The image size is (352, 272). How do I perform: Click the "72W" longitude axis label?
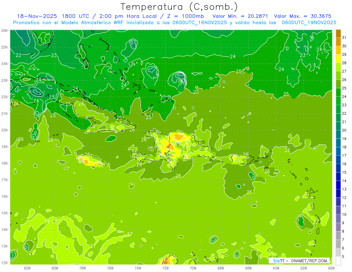(x=165, y=268)
